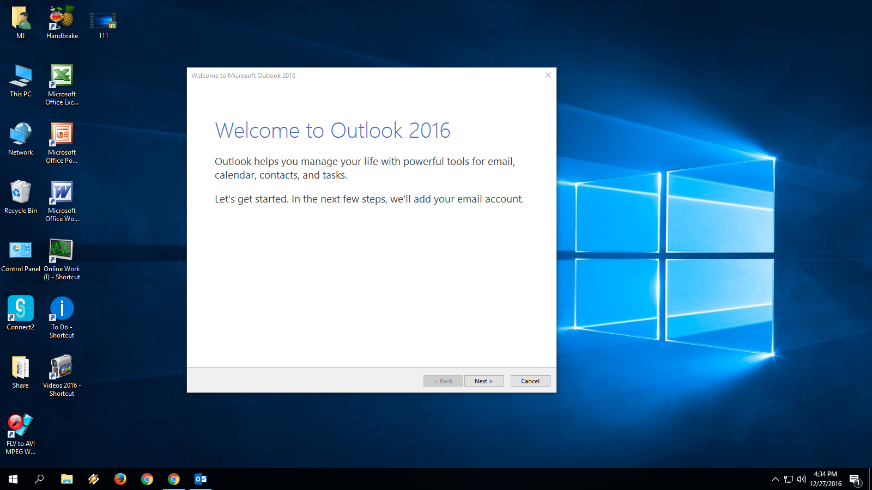Close the Welcome to Microsoft Outlook dialog
This screenshot has width=872, height=490.
point(548,75)
